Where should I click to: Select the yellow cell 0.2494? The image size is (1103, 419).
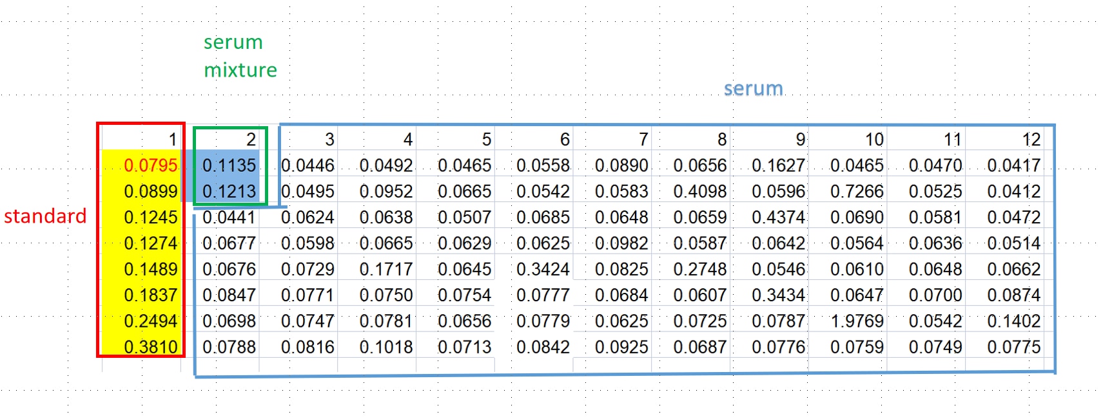tap(150, 321)
